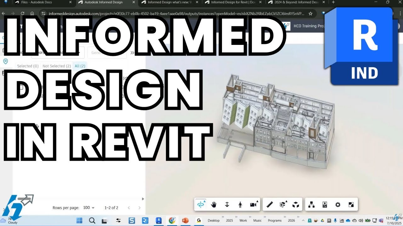
Task: Expand the double-chevron panel arrow
Action: pos(132,53)
